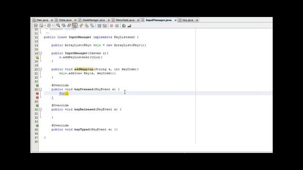Click 'keyTyped' method name
The width and height of the screenshot is (303, 170).
point(82,129)
